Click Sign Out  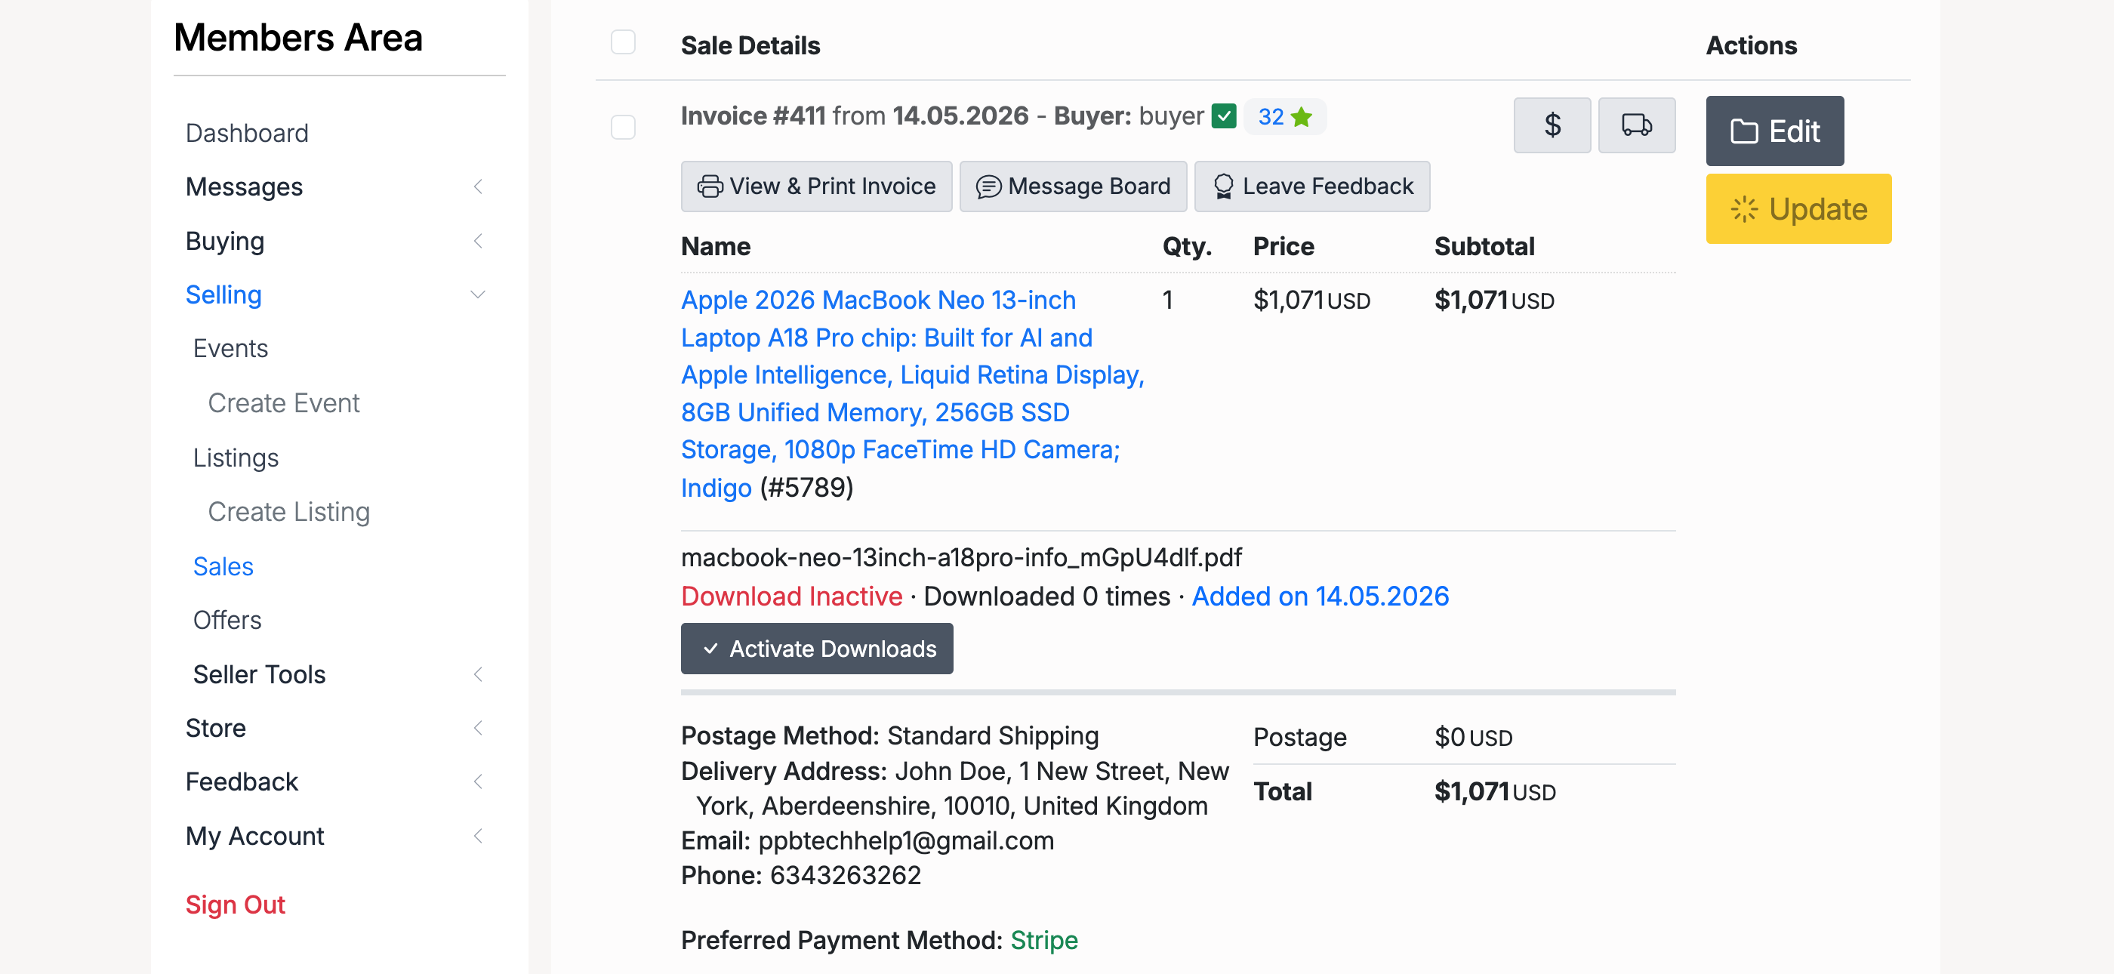(x=236, y=905)
